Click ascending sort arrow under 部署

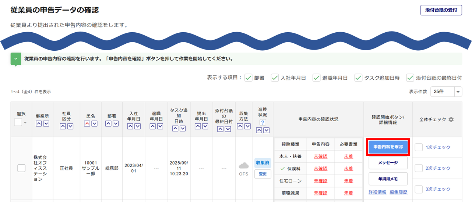coord(109,124)
